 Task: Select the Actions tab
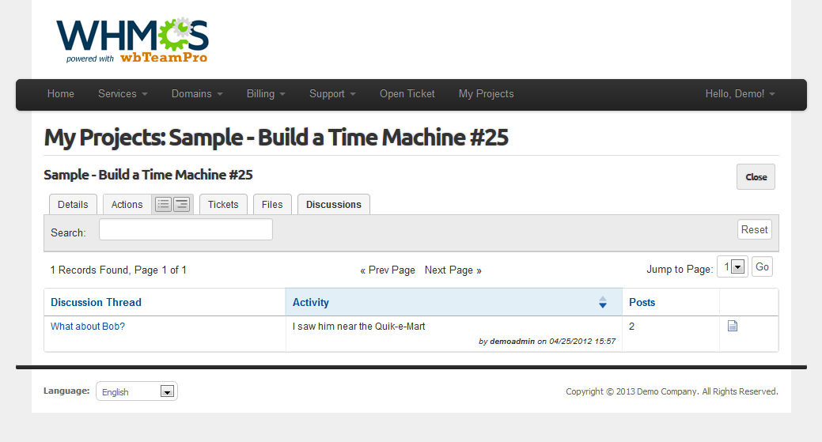pos(127,205)
